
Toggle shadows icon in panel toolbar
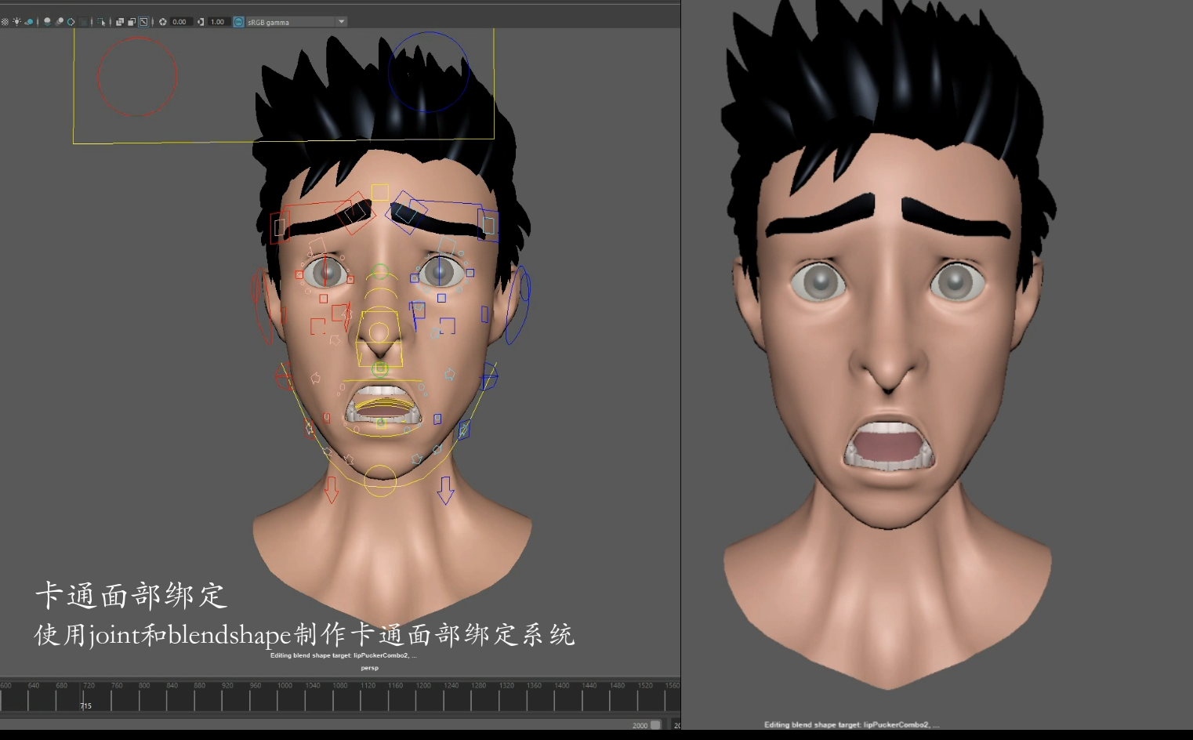coord(29,22)
